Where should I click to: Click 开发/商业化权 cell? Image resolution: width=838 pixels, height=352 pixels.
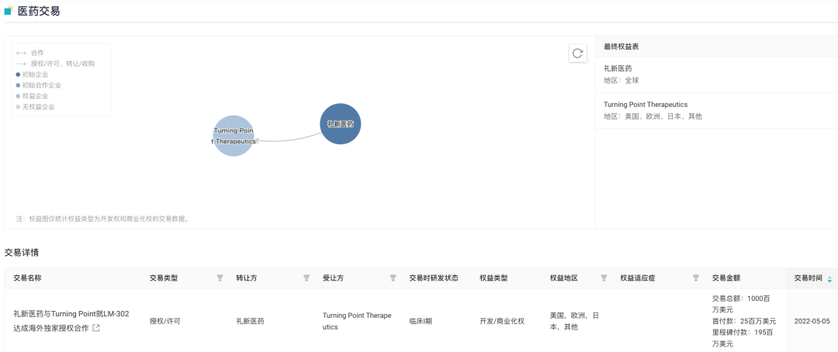[502, 321]
